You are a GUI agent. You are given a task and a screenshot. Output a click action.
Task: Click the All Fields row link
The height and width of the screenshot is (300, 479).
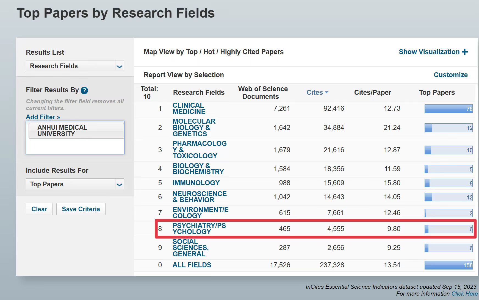coord(192,265)
